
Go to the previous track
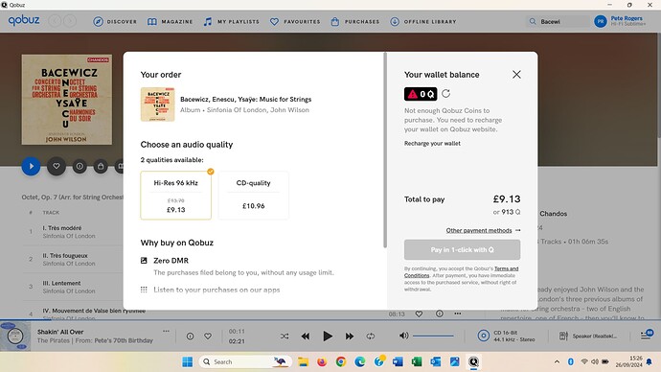[306, 337]
